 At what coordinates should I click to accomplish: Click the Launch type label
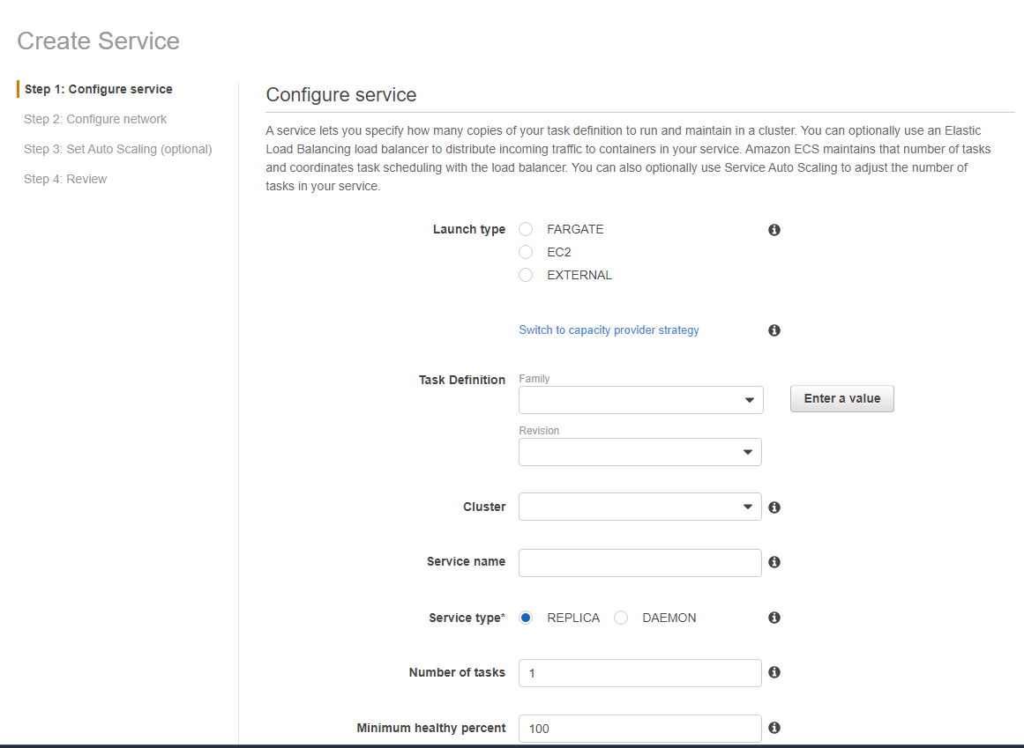click(x=469, y=230)
